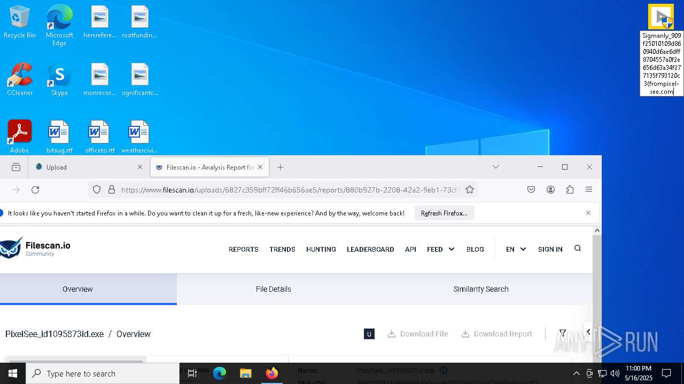Open Skype desktop shortcut
The width and height of the screenshot is (684, 384).
point(59,80)
